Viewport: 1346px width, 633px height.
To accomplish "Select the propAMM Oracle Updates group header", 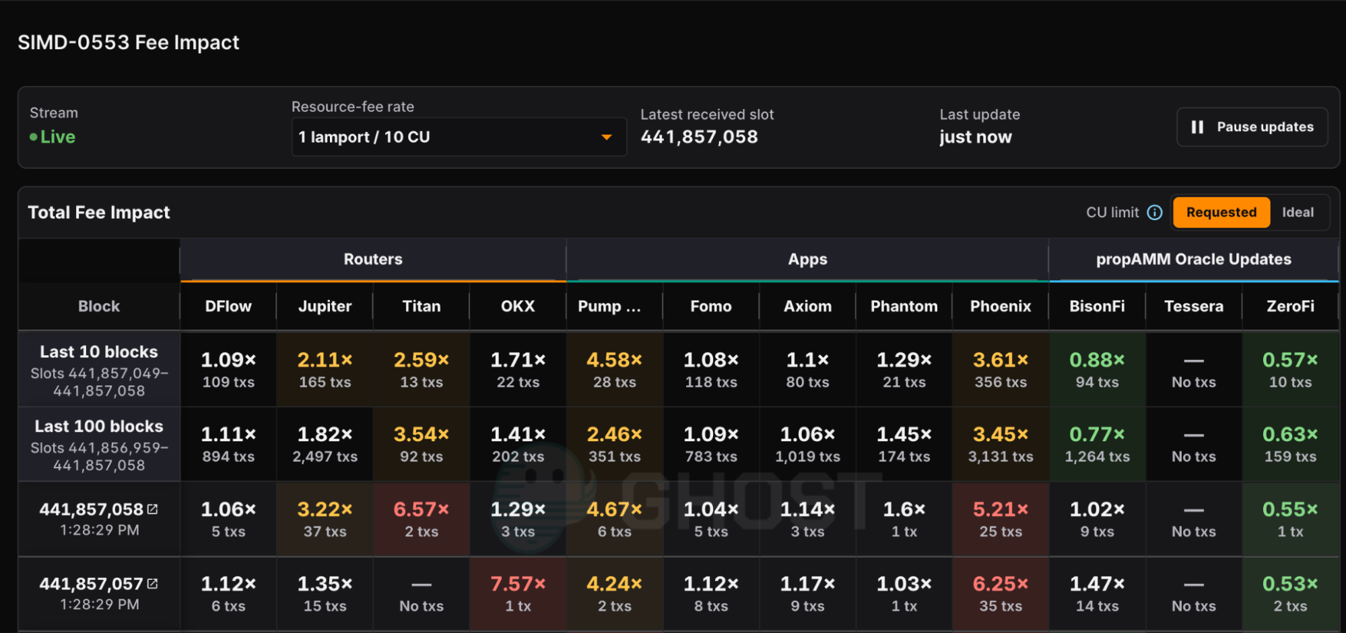I will (x=1194, y=260).
